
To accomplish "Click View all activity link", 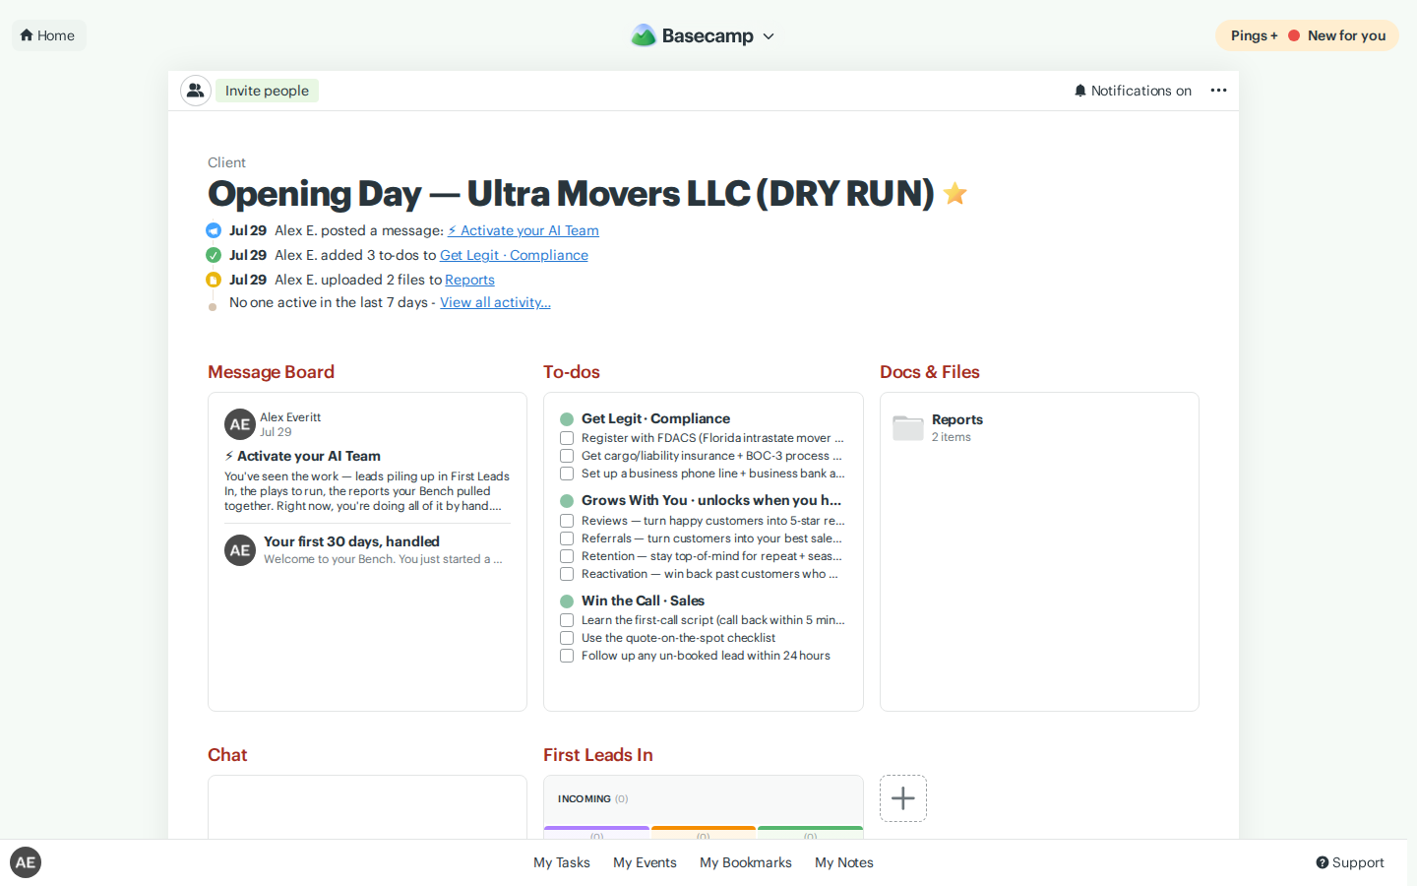I will point(495,302).
